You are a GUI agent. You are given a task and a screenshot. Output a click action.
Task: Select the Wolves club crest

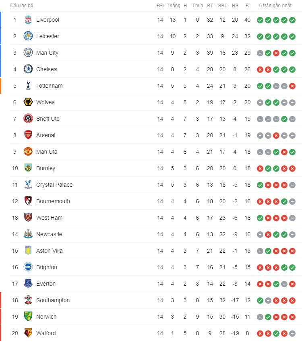[28, 102]
